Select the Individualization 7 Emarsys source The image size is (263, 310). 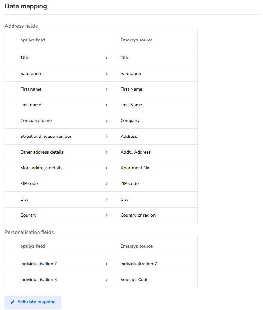click(139, 264)
